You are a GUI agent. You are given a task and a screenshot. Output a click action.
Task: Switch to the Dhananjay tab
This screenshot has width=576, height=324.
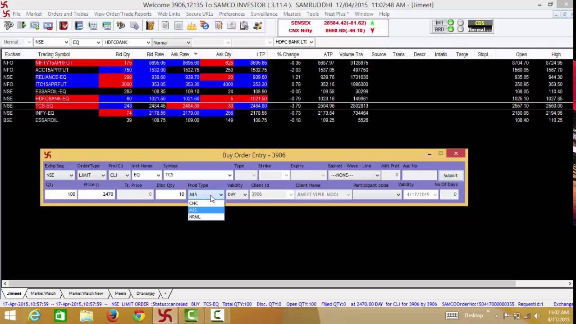[x=146, y=293]
